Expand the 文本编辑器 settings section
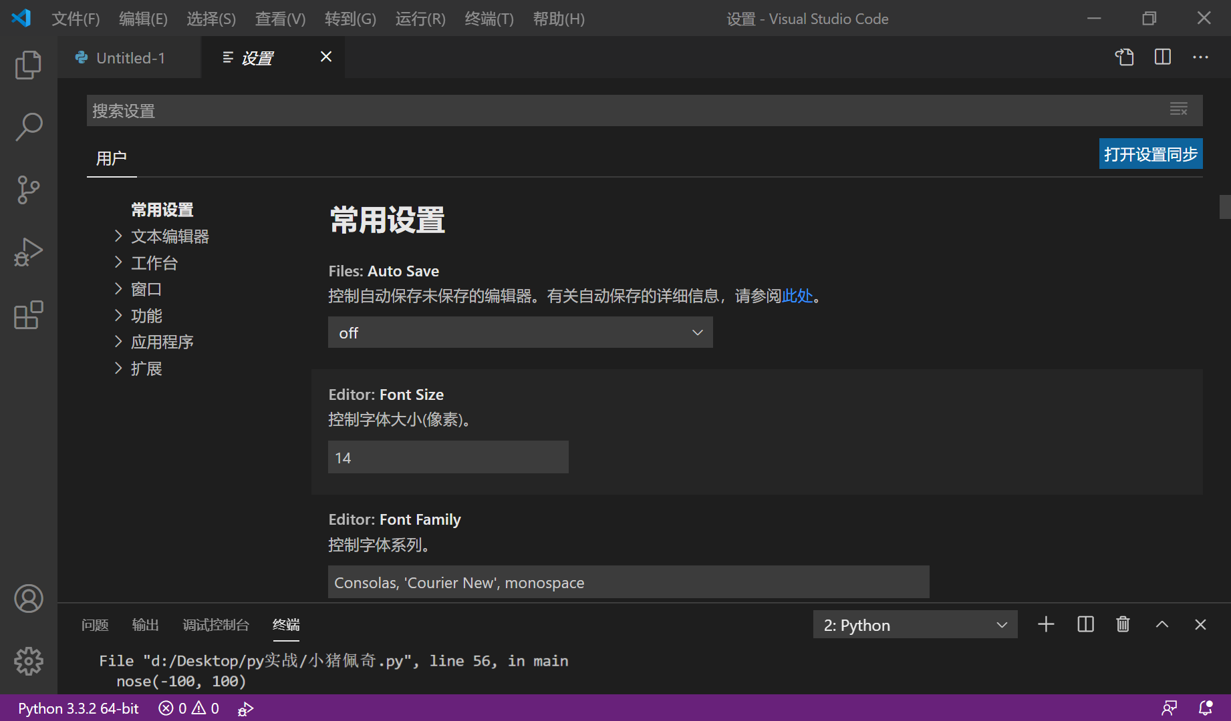 point(170,236)
